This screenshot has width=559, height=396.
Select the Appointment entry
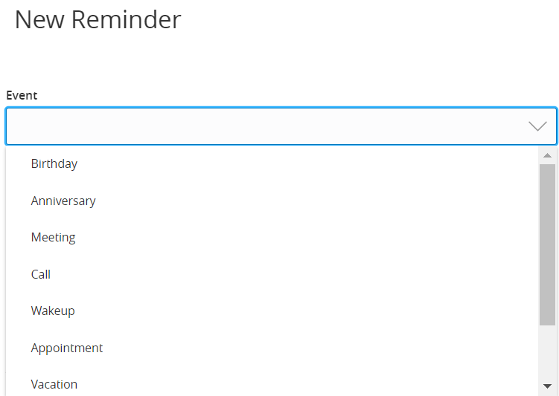click(x=67, y=348)
